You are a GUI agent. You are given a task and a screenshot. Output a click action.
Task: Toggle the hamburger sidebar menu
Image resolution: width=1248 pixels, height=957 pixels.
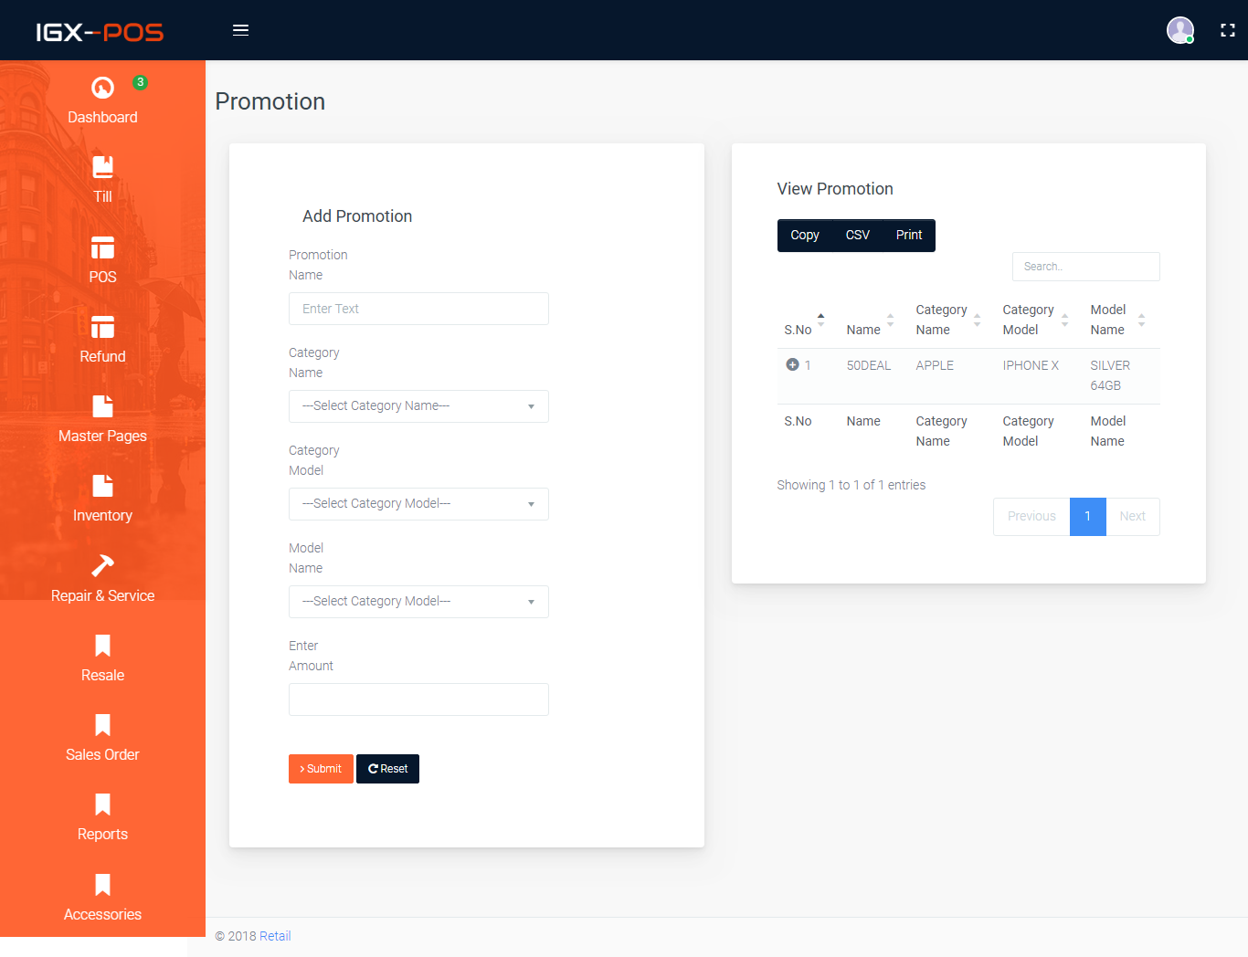[x=240, y=30]
